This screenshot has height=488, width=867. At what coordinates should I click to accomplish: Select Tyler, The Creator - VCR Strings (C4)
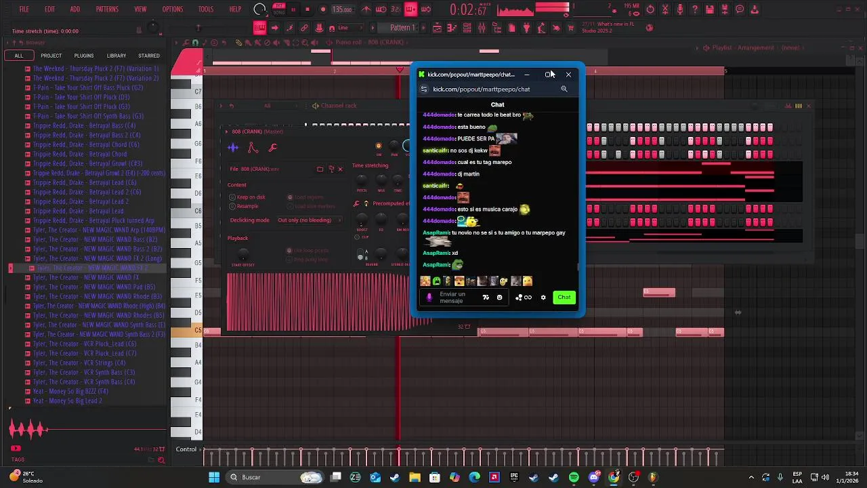coord(83,363)
